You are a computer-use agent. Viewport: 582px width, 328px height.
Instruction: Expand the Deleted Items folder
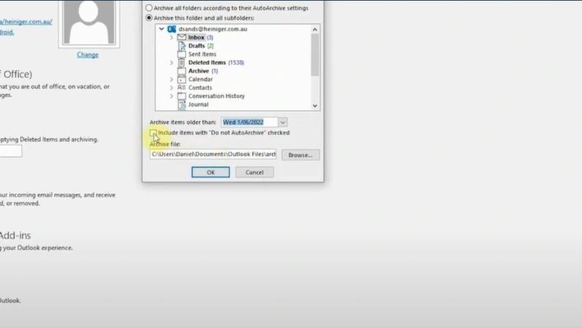tap(172, 62)
